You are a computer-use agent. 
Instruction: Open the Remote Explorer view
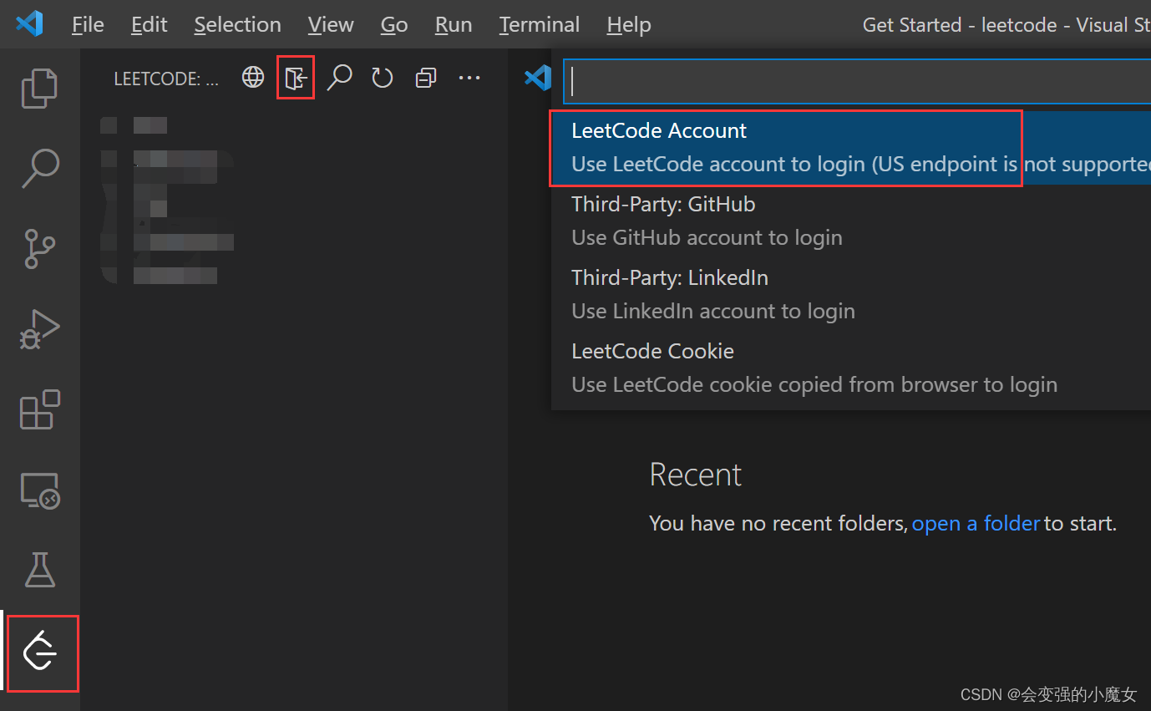39,490
